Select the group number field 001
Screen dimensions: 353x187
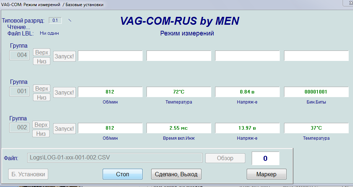tap(19, 91)
